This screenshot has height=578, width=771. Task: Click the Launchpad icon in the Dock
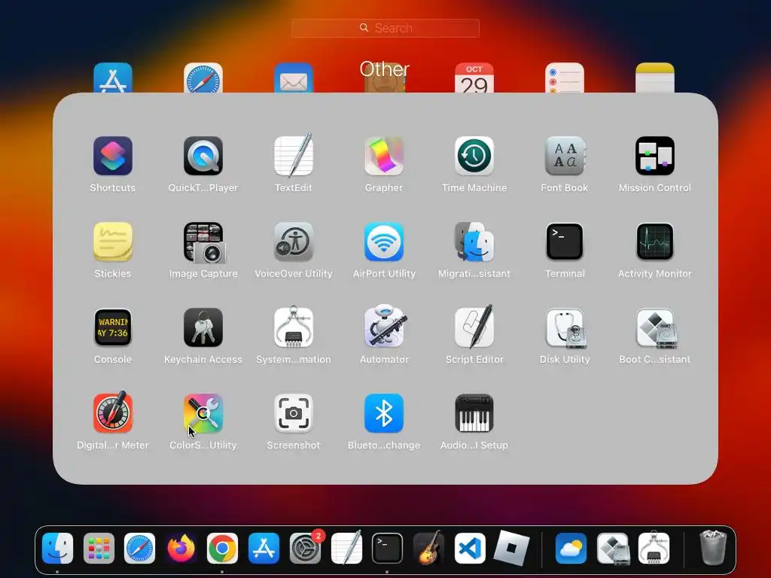click(99, 548)
